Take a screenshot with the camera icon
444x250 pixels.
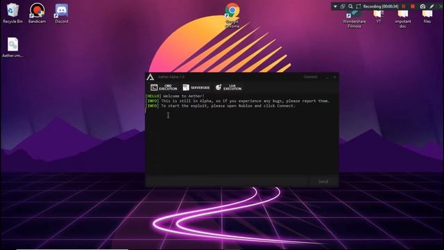422,6
